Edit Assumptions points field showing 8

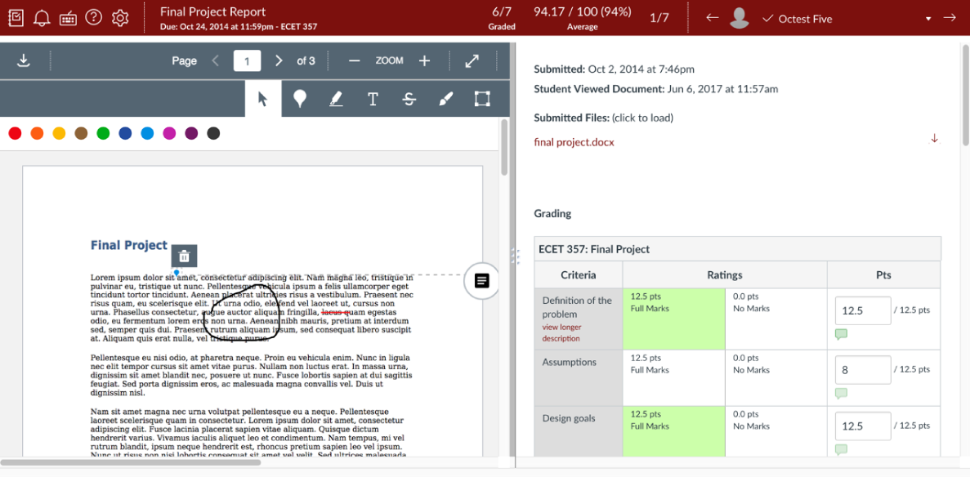tap(863, 370)
